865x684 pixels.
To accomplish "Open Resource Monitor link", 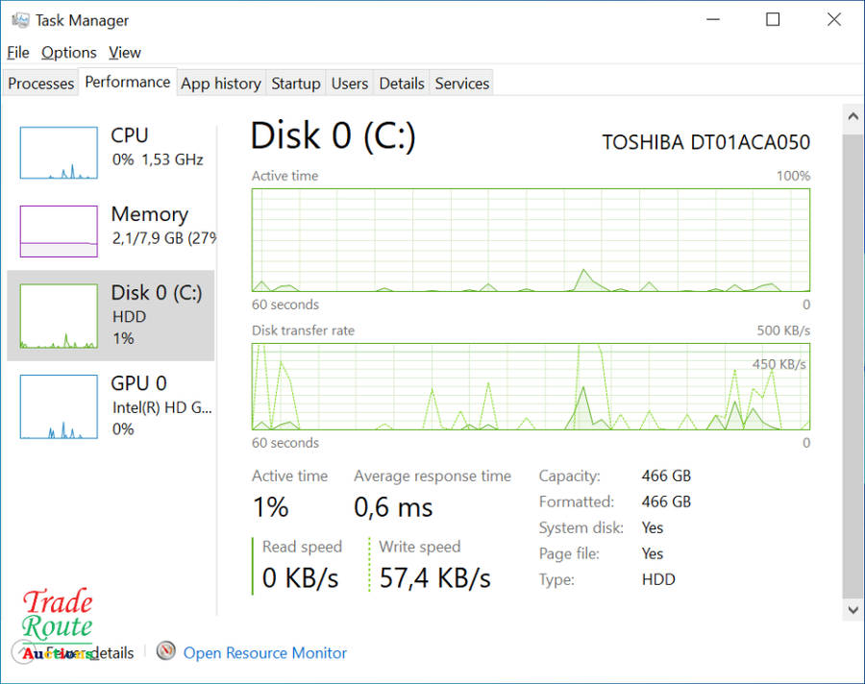I will pyautogui.click(x=265, y=652).
